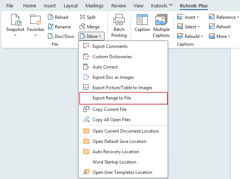
Task: Open the File ribbon tab
Action: [10, 6]
